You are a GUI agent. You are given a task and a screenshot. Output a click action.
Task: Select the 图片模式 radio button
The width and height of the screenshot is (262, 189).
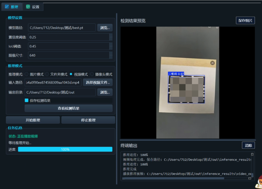[x=27, y=74]
